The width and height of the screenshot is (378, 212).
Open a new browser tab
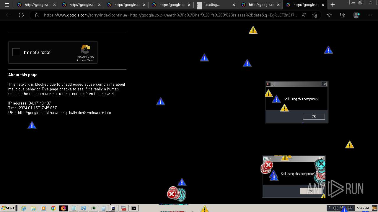point(333,5)
